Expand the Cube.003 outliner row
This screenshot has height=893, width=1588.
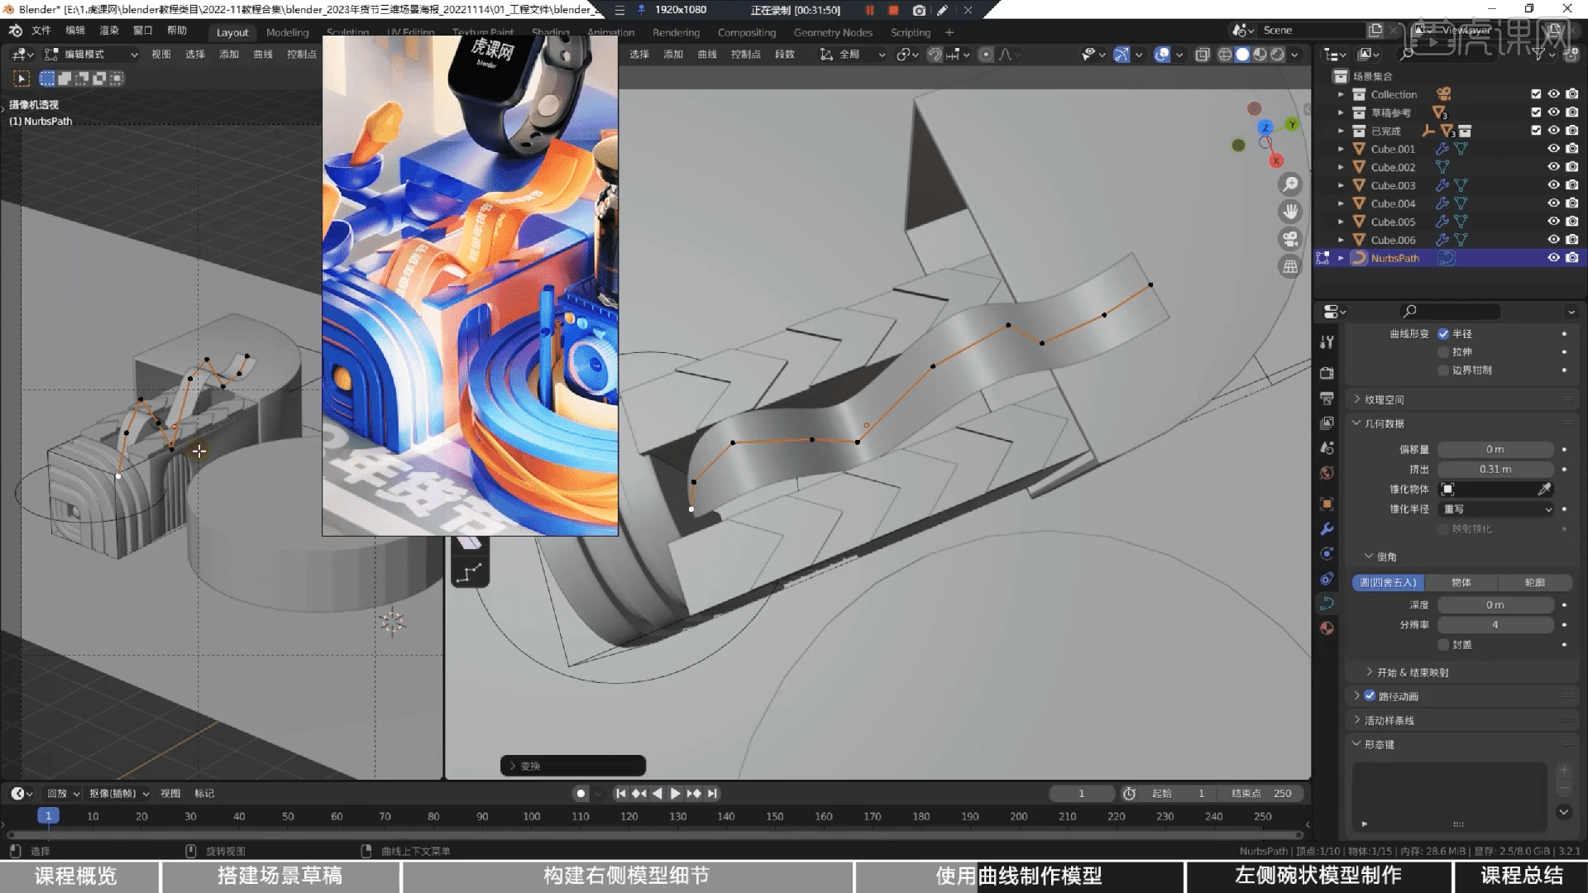tap(1341, 185)
